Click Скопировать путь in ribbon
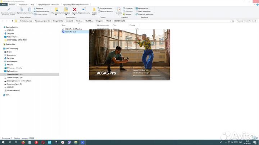The height and width of the screenshot is (145, 259). (41, 11)
